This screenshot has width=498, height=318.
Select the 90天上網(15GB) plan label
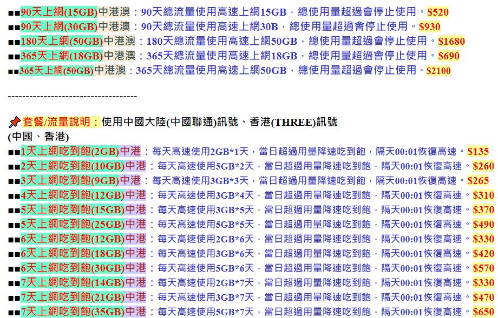point(59,12)
